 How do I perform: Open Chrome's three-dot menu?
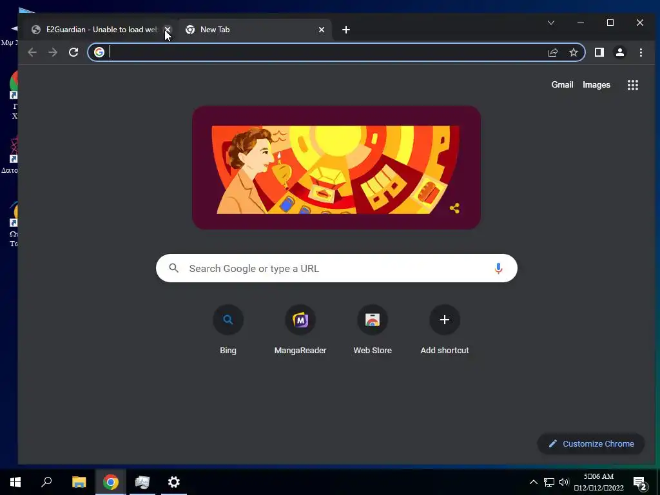pos(641,52)
